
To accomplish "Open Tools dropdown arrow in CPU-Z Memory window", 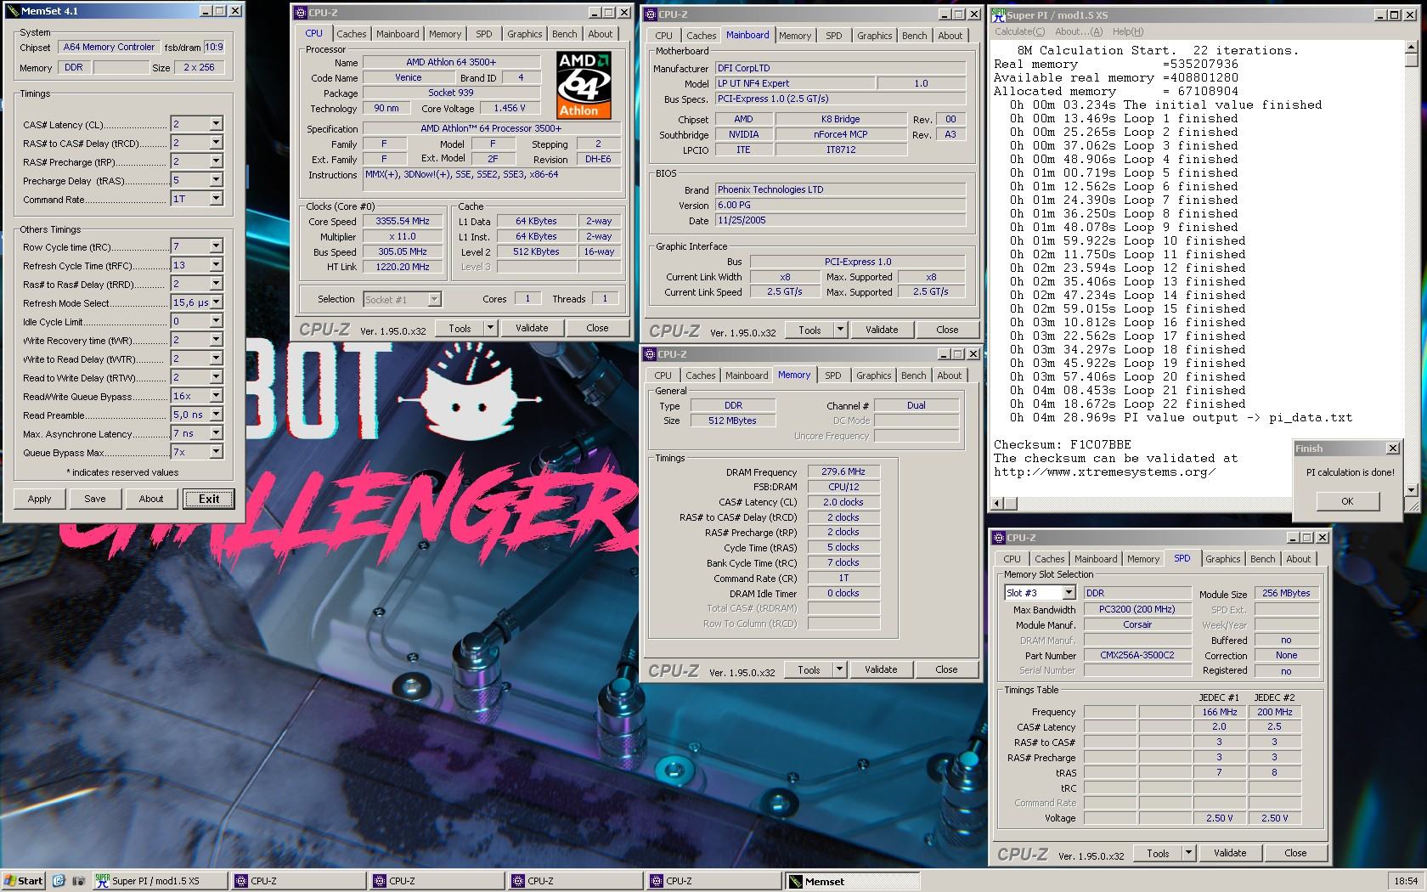I will coord(839,669).
